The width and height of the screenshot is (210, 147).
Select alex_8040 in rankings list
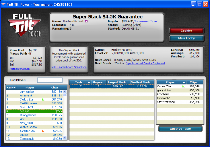(x=34, y=123)
